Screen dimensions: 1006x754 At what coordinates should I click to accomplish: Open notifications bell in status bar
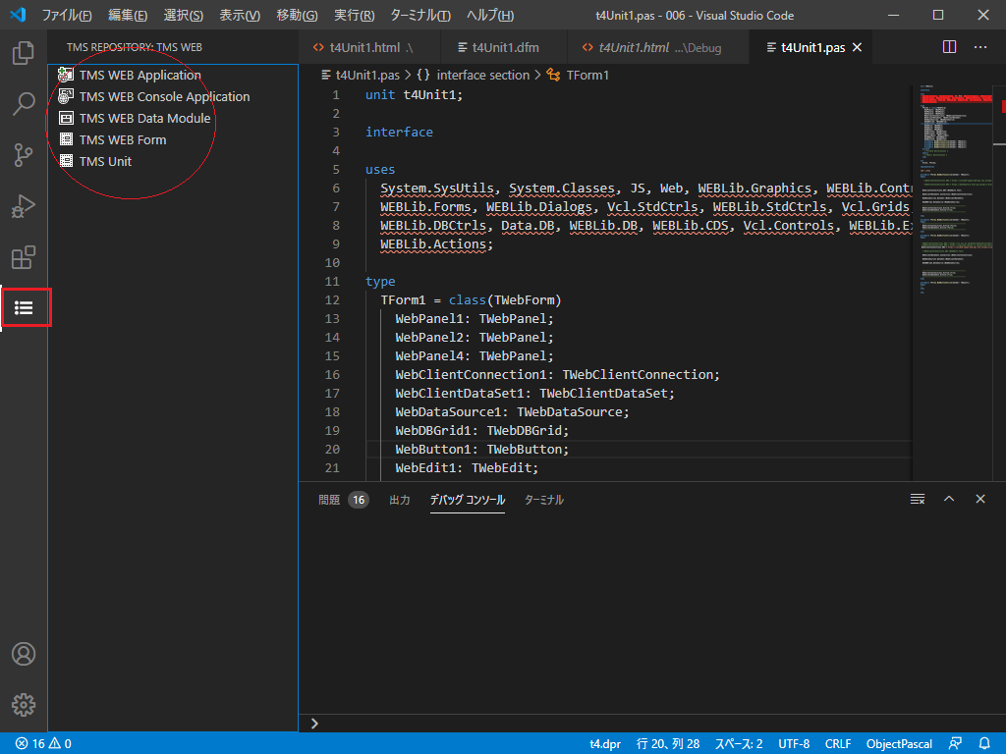point(984,744)
